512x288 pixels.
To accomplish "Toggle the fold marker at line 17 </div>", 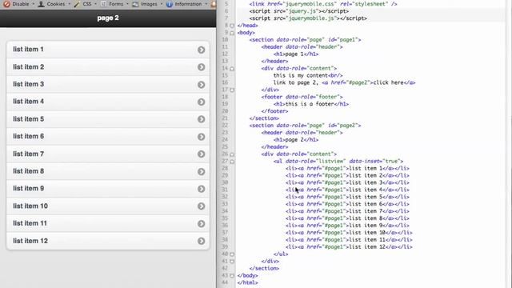I will click(x=232, y=90).
